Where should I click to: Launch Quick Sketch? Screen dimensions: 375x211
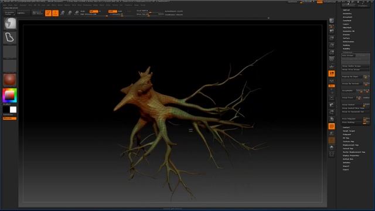click(37, 13)
